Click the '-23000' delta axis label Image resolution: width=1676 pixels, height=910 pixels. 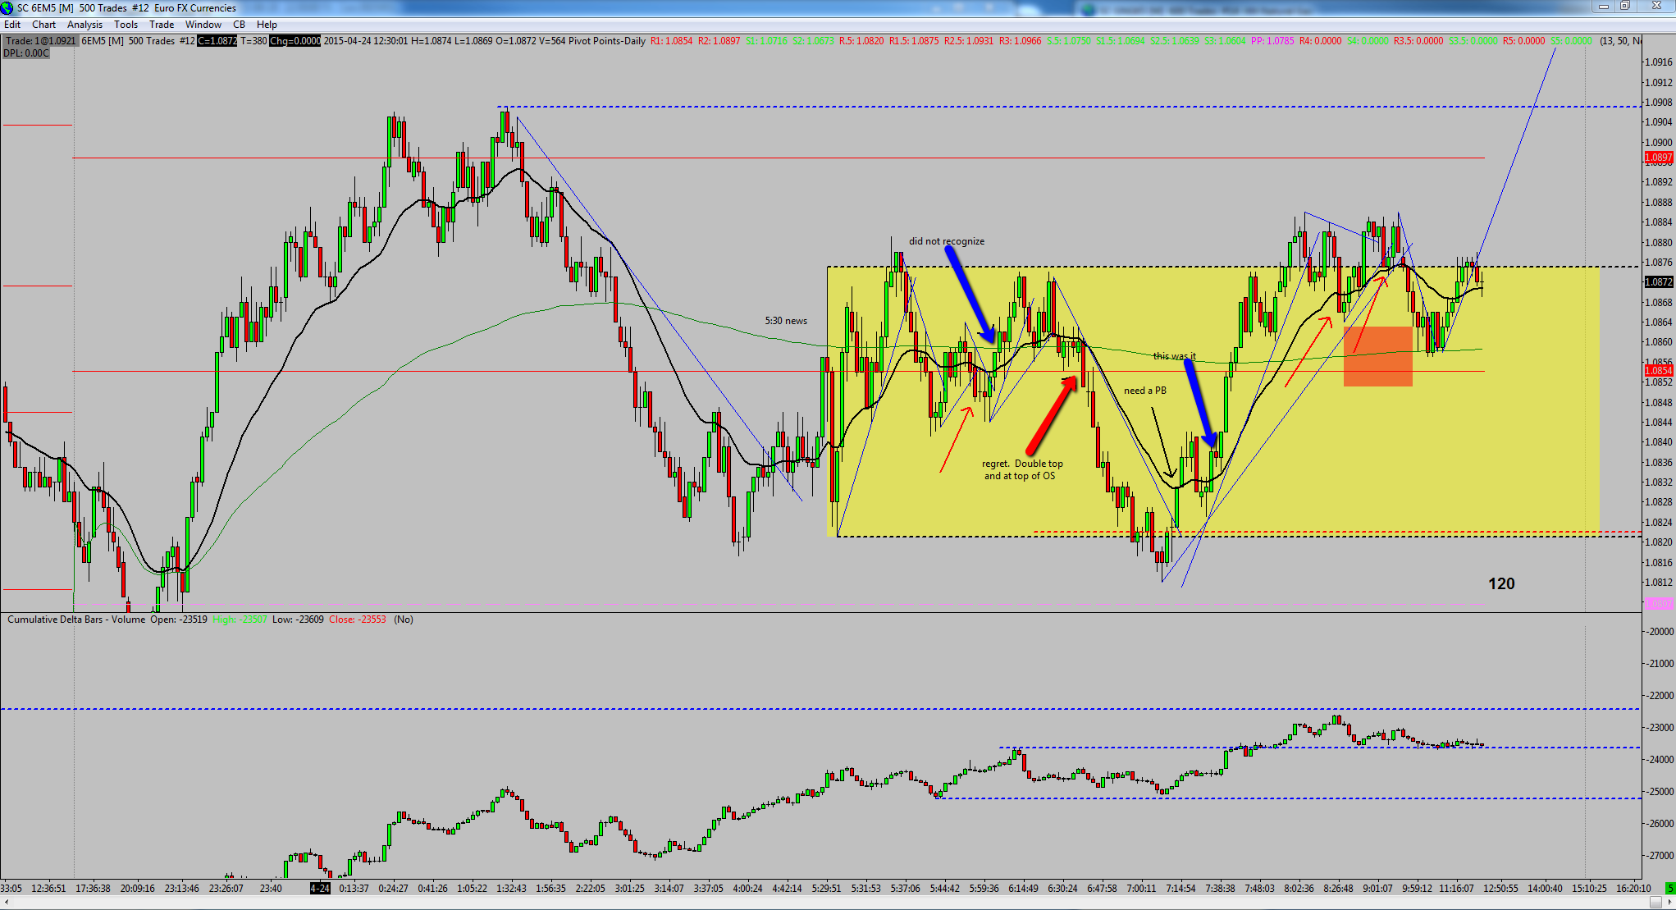point(1660,728)
